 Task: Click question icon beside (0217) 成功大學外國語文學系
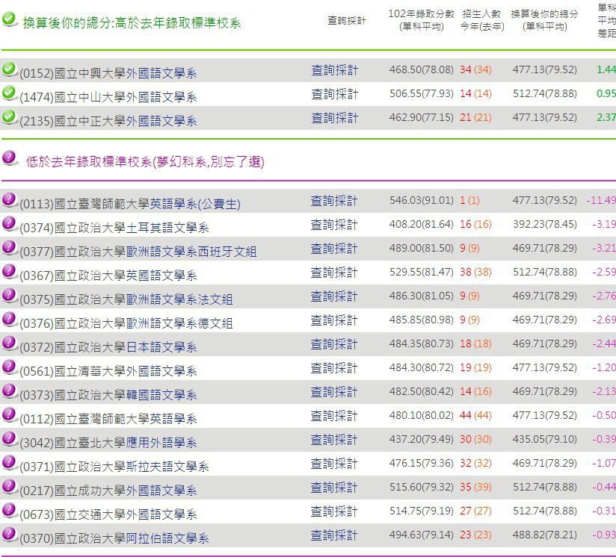coord(9,487)
